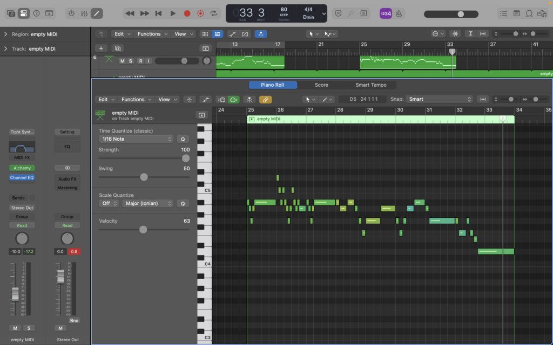
Task: Open the Snap dropdown set to Smart
Action: [x=440, y=99]
